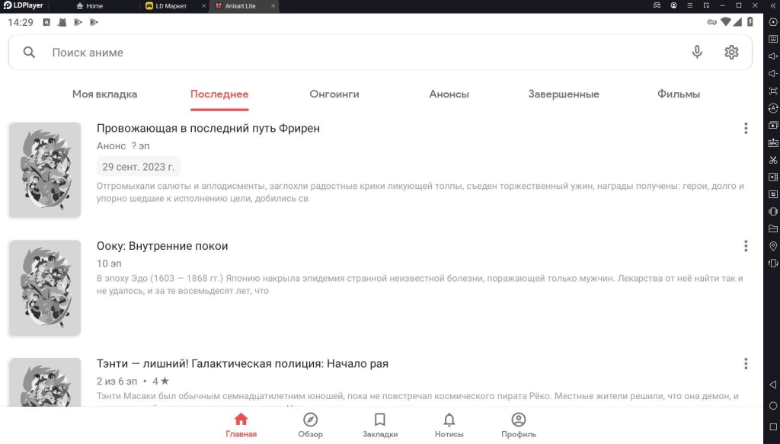Start voice search with the microphone icon
The image size is (780, 444).
click(696, 52)
